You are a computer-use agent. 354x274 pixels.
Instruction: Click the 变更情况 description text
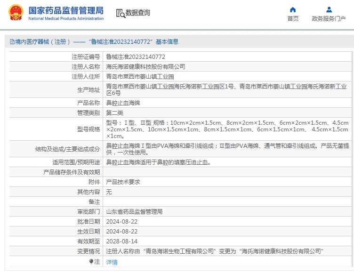tap(214, 251)
